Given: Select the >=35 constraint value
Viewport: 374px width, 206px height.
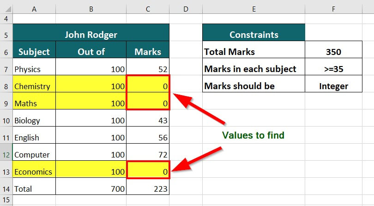Looking at the screenshot, I should [333, 67].
